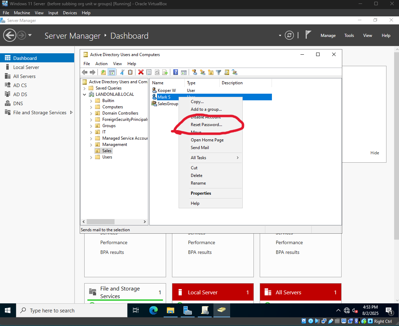The image size is (399, 326).
Task: Click the All Servers red tile header
Action: [x=300, y=292]
